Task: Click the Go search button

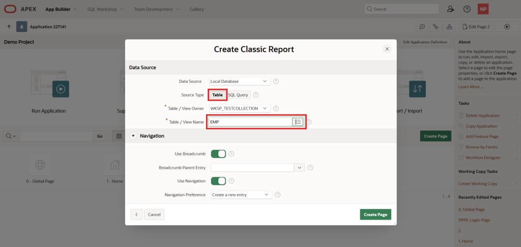Action: (x=100, y=136)
